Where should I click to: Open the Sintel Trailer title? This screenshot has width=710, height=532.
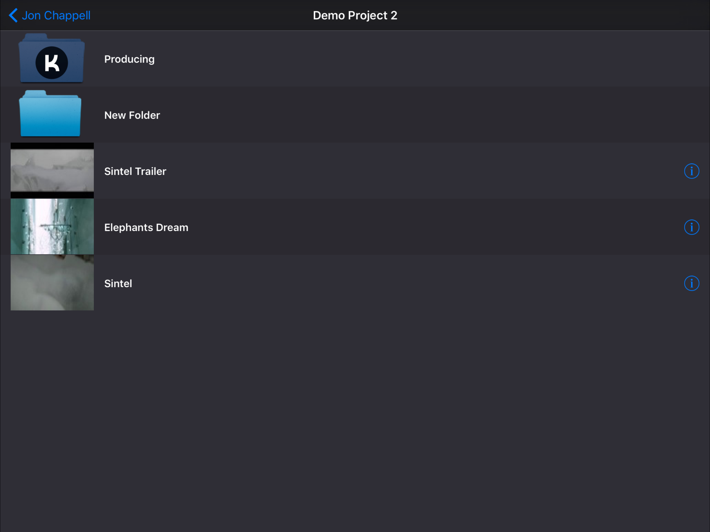click(135, 171)
